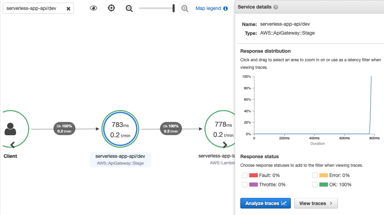Check the Fault: 0% checkbox
Viewport: 384px width, 215px height.
coord(245,175)
